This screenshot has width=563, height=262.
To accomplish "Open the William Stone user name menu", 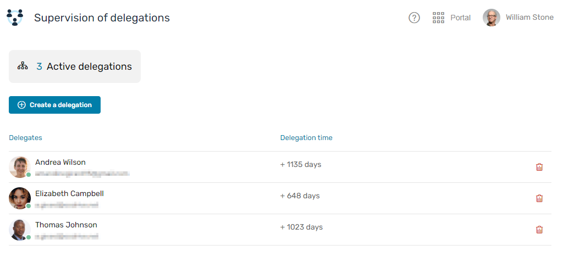I will (529, 17).
